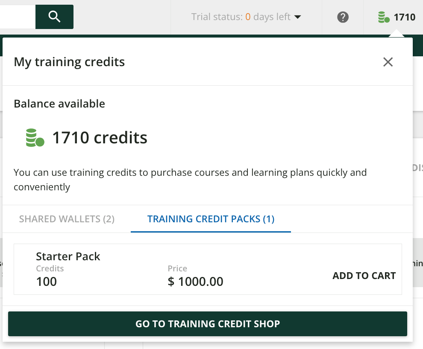Click the large coins icon beside balance

(x=35, y=138)
